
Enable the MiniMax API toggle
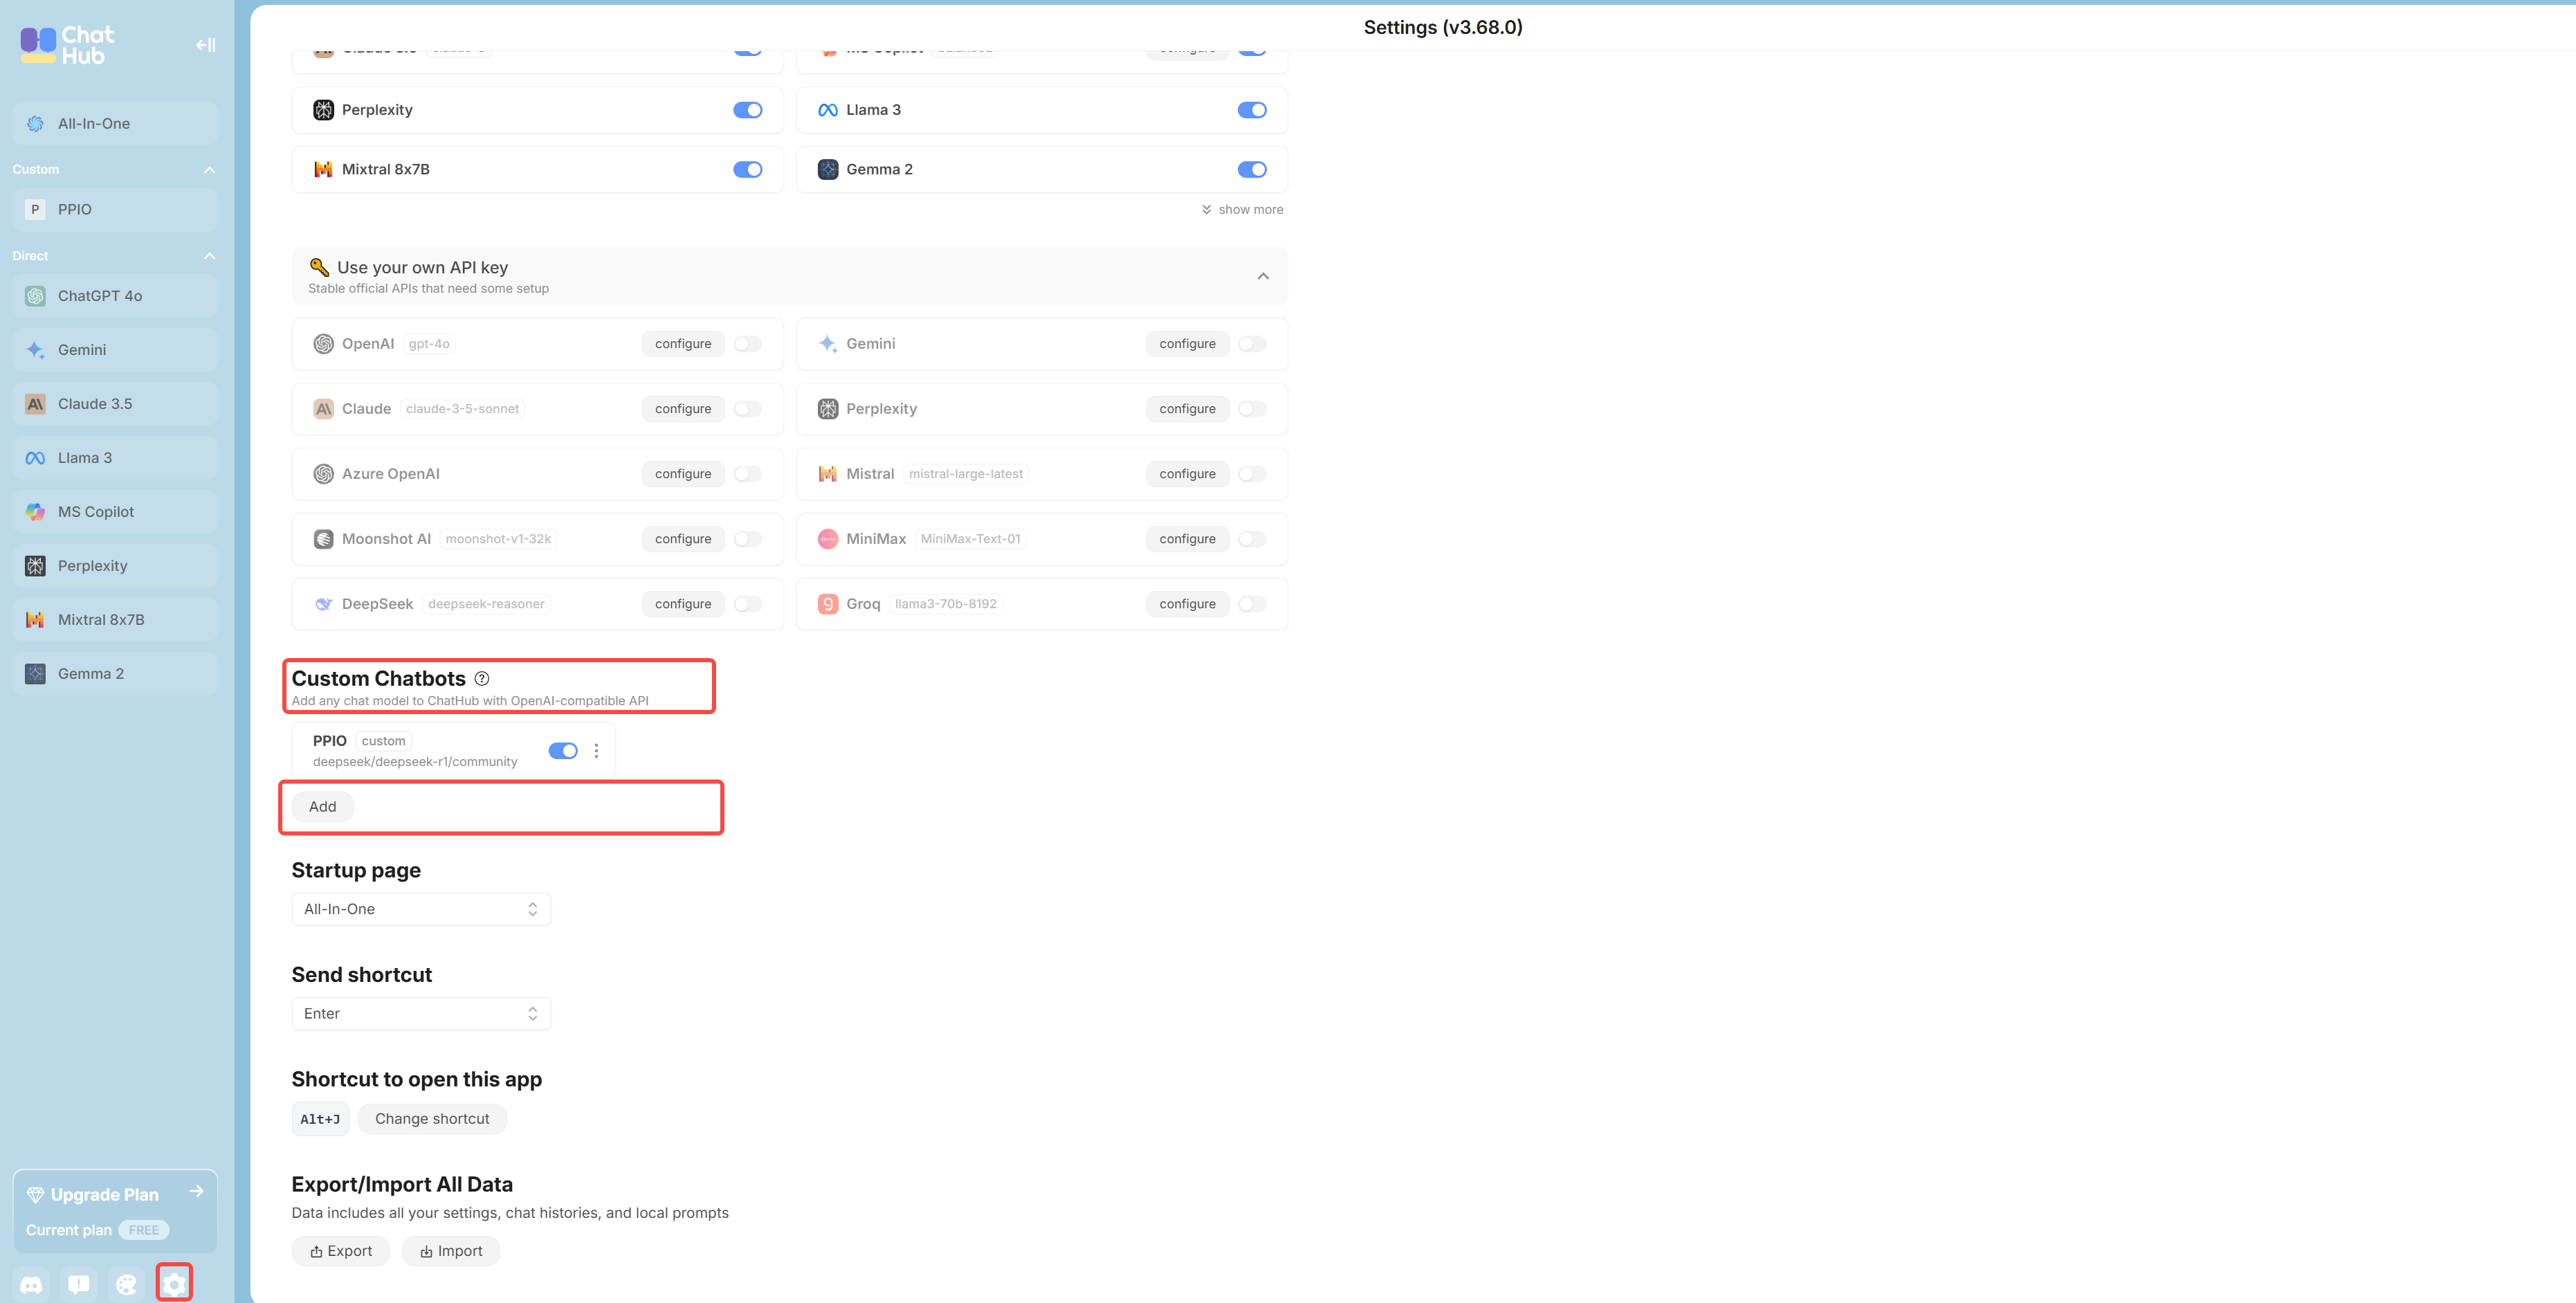1251,539
